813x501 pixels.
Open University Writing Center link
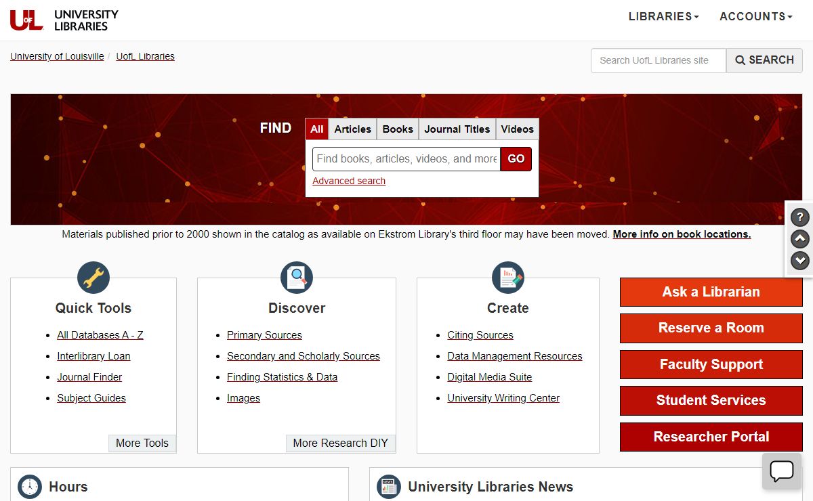coord(503,398)
